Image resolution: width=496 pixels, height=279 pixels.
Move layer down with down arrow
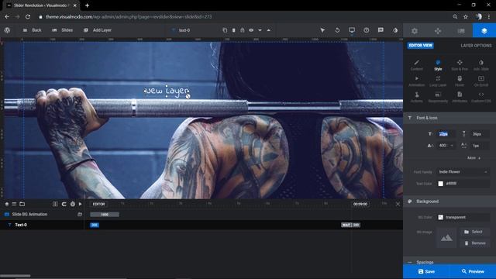(x=260, y=30)
